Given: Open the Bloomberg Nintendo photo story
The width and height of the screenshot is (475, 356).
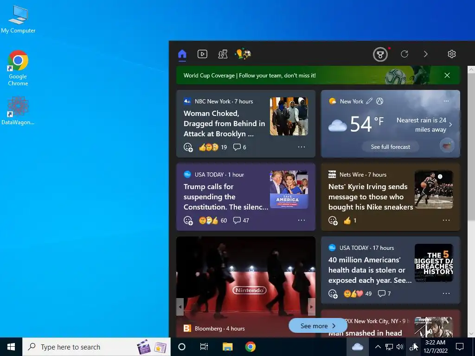Looking at the screenshot, I should click(x=246, y=287).
